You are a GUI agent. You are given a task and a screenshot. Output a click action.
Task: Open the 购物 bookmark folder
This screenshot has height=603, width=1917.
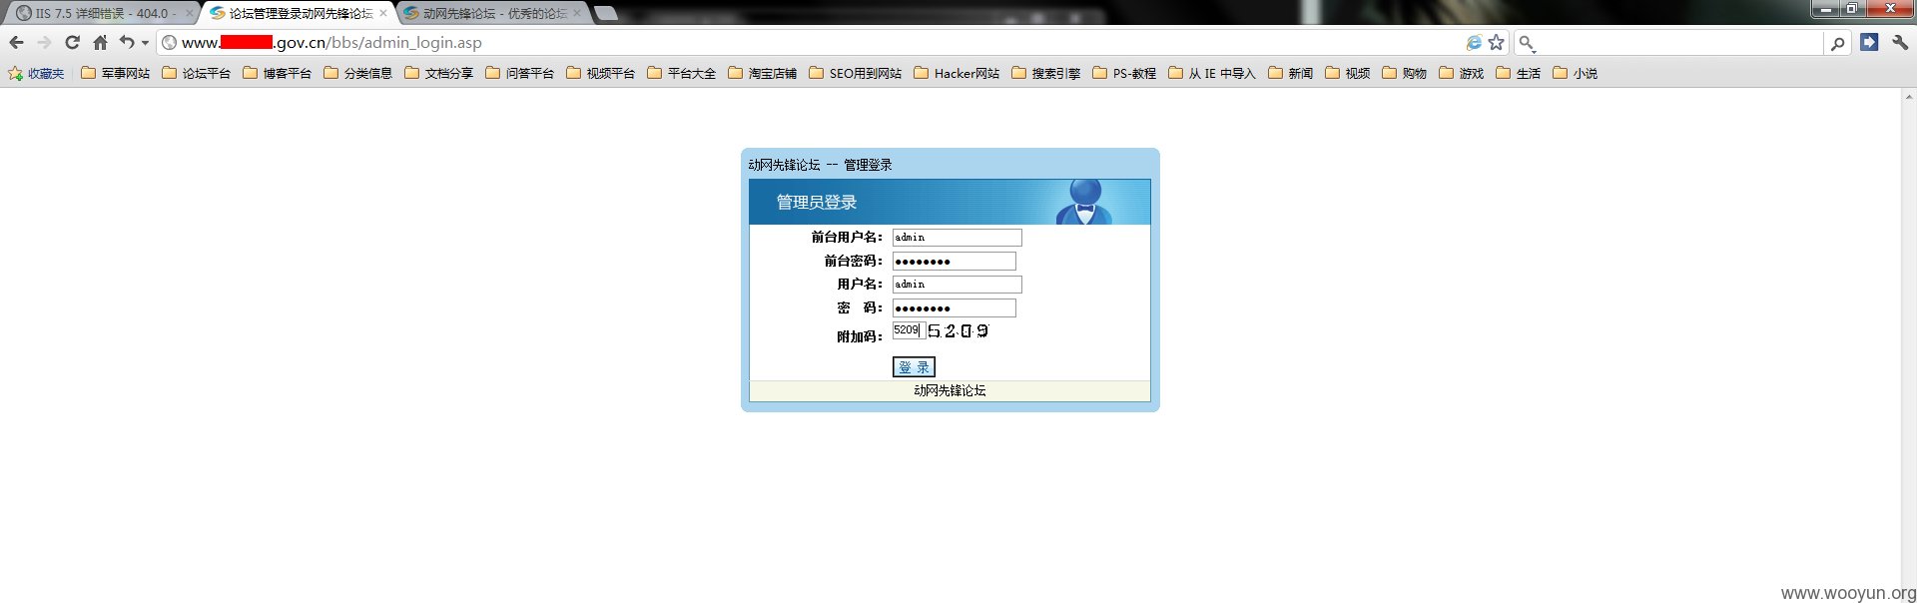[1404, 74]
